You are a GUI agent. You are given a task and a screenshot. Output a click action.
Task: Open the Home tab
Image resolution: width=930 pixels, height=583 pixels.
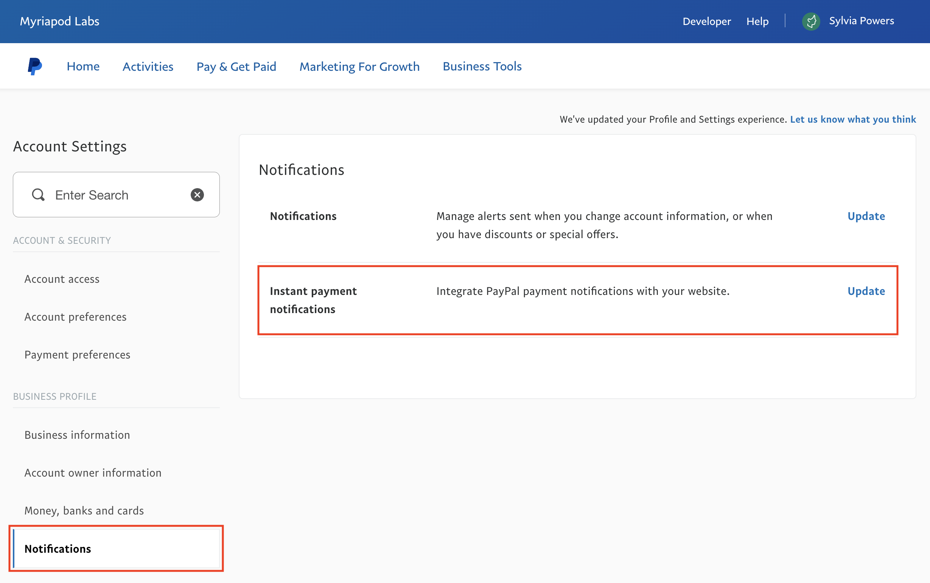coord(83,66)
